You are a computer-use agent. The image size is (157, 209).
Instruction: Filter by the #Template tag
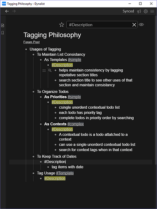pos(65,173)
